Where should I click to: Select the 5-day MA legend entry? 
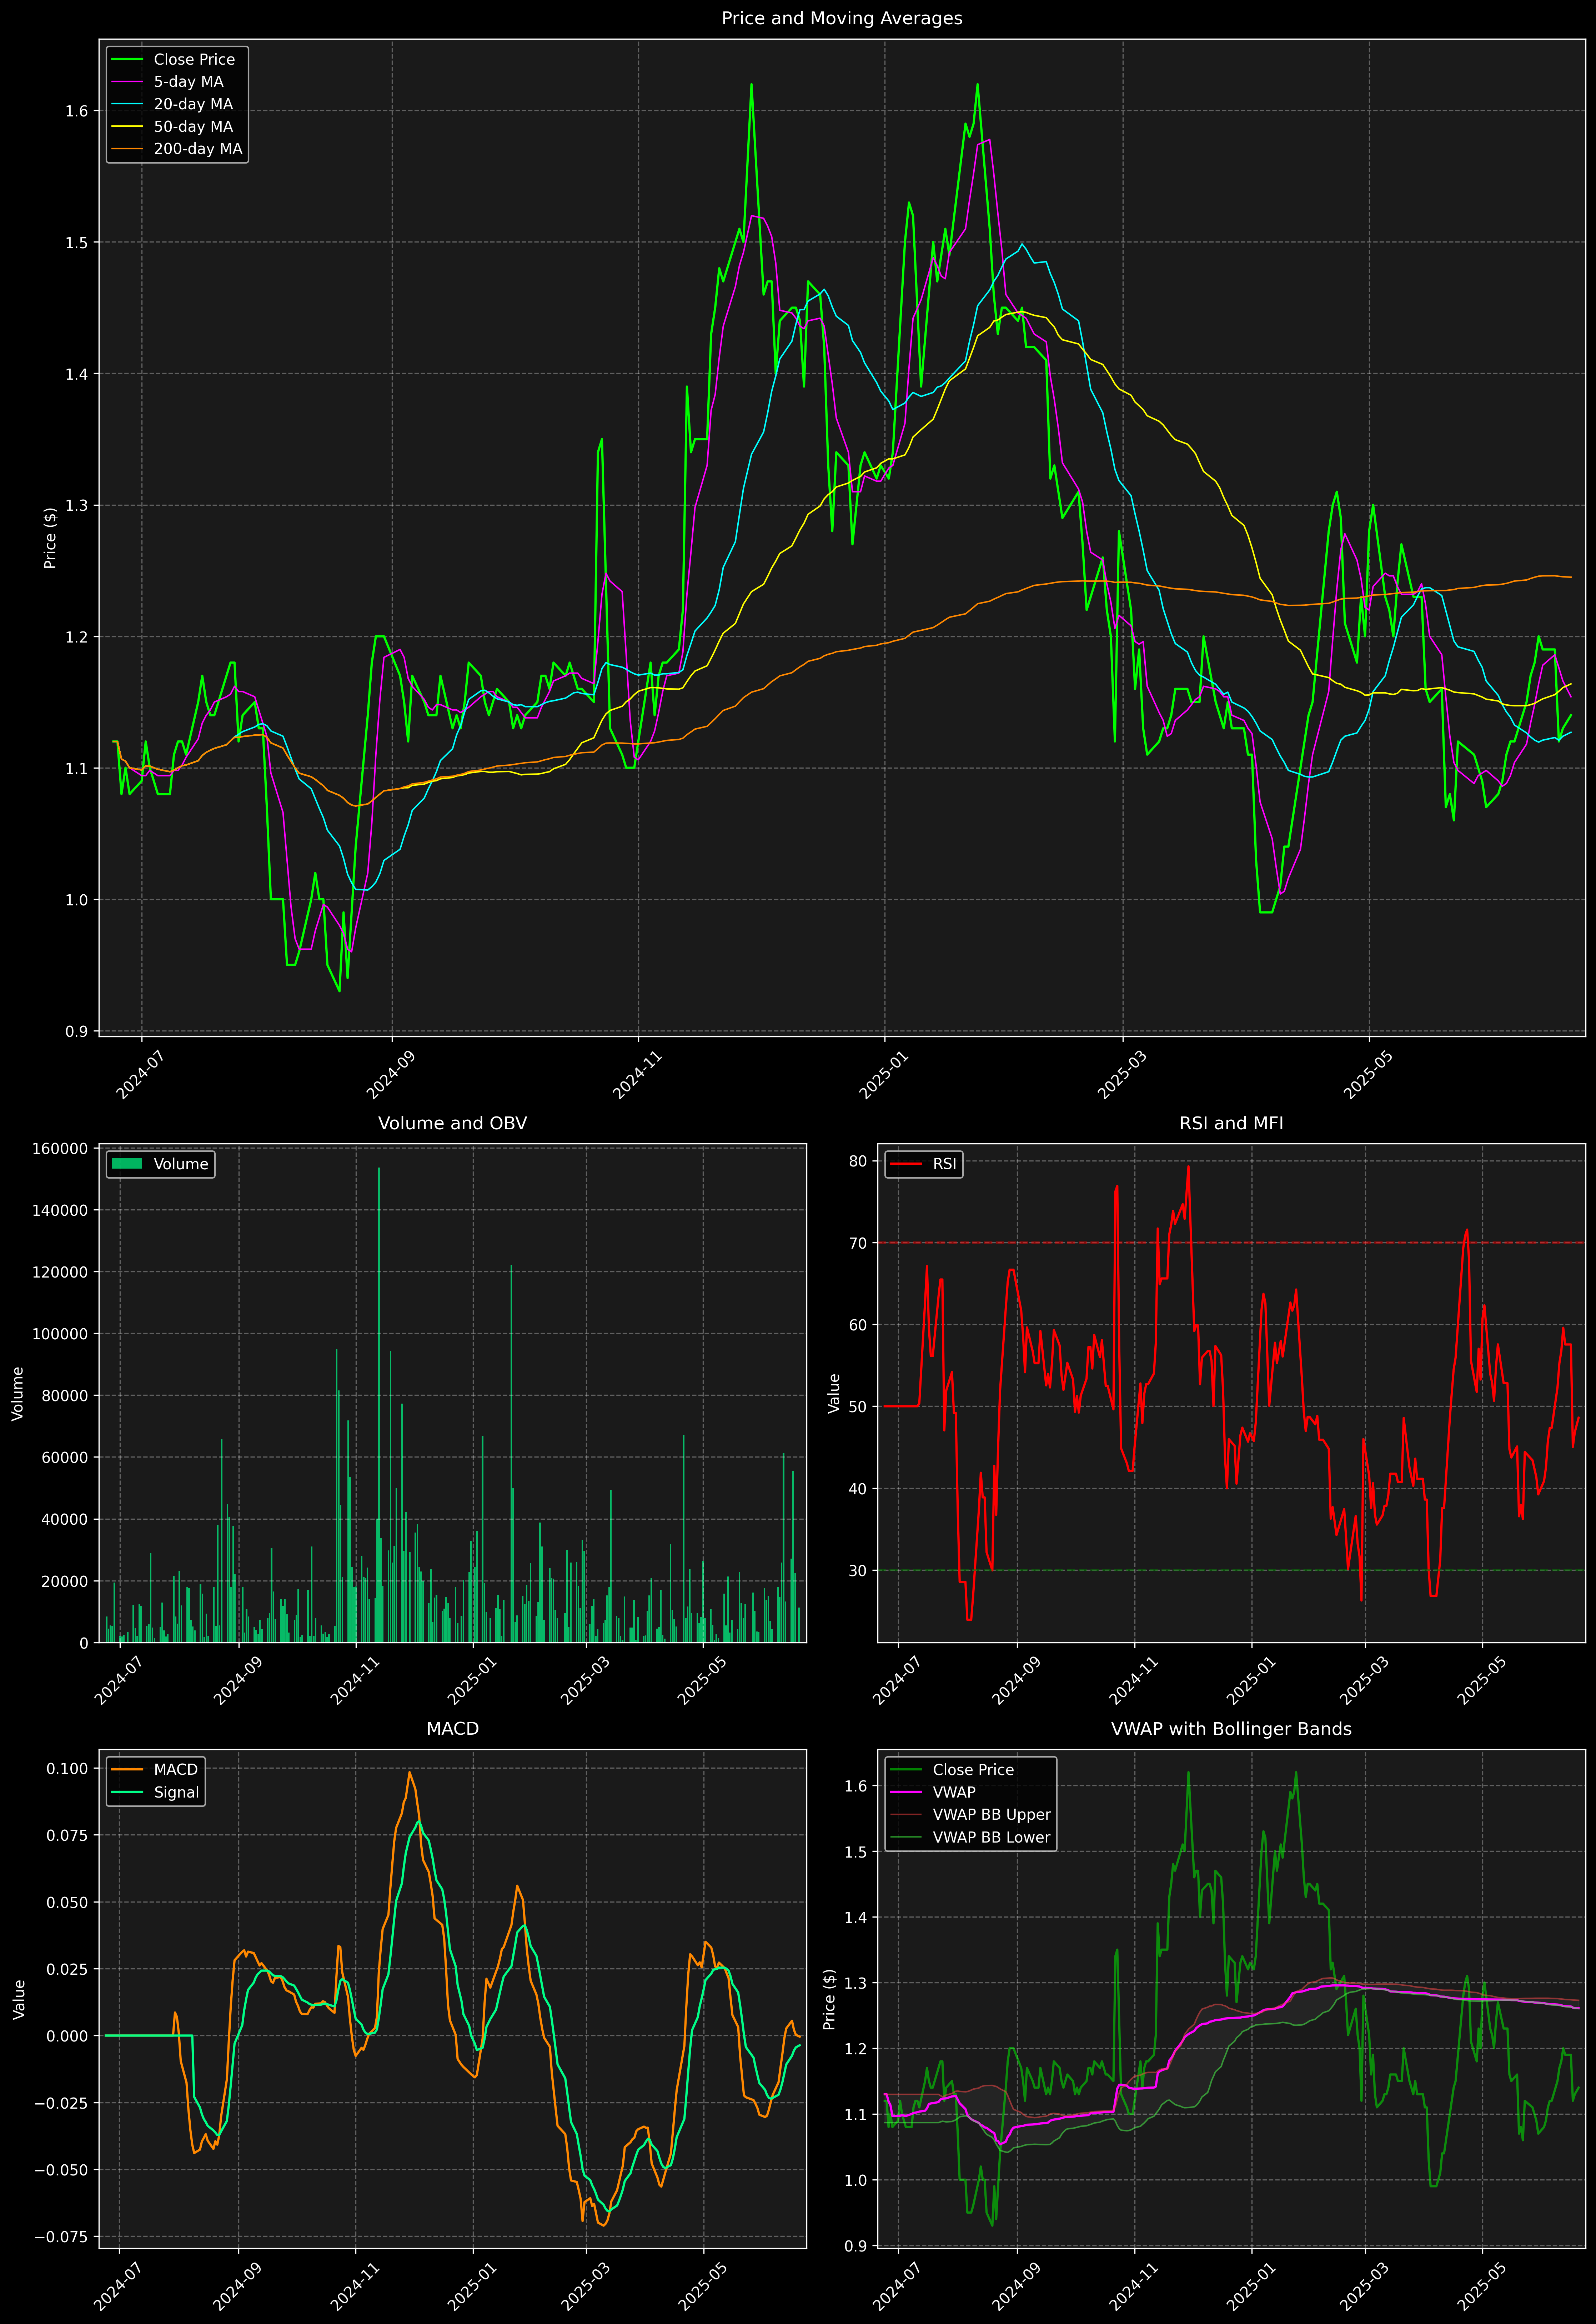pos(167,82)
